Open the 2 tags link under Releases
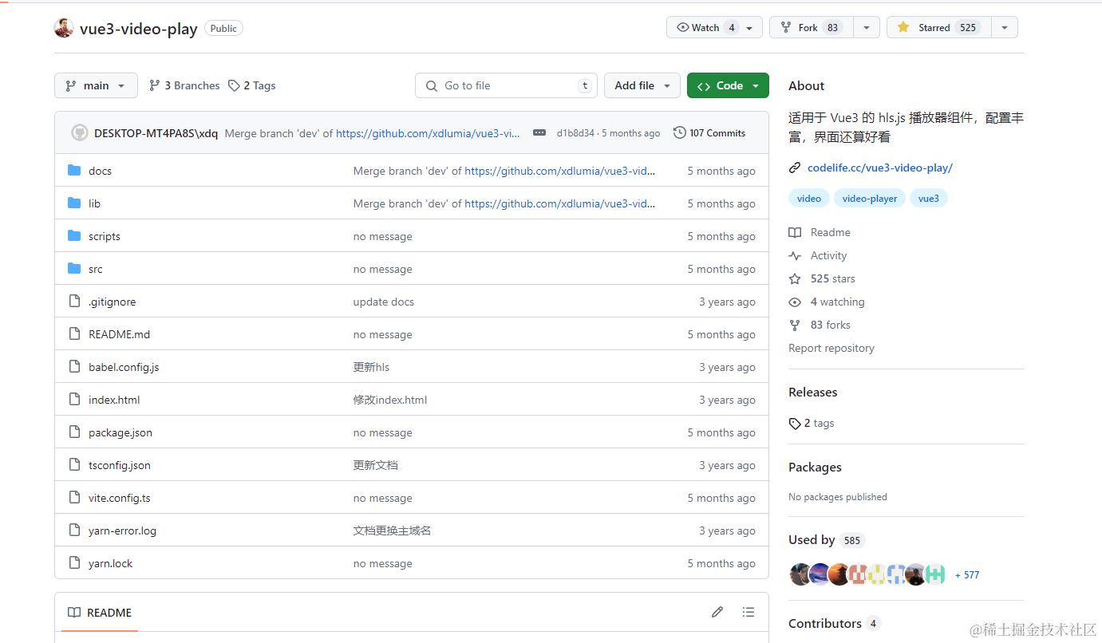1102x643 pixels. pyautogui.click(x=812, y=423)
